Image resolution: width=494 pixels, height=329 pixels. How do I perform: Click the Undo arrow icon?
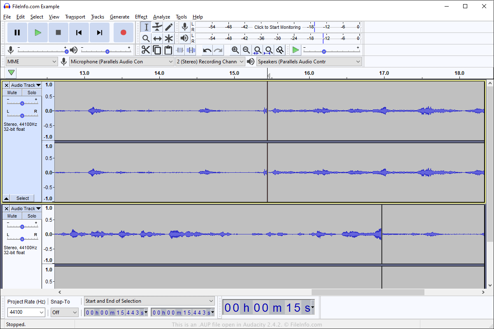pyautogui.click(x=207, y=50)
